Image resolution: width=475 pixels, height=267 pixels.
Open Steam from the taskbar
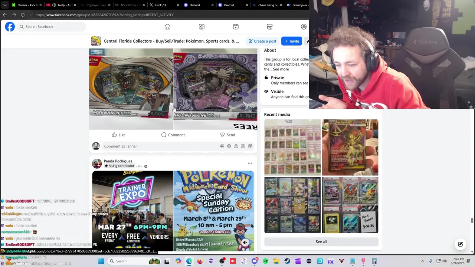(287, 261)
